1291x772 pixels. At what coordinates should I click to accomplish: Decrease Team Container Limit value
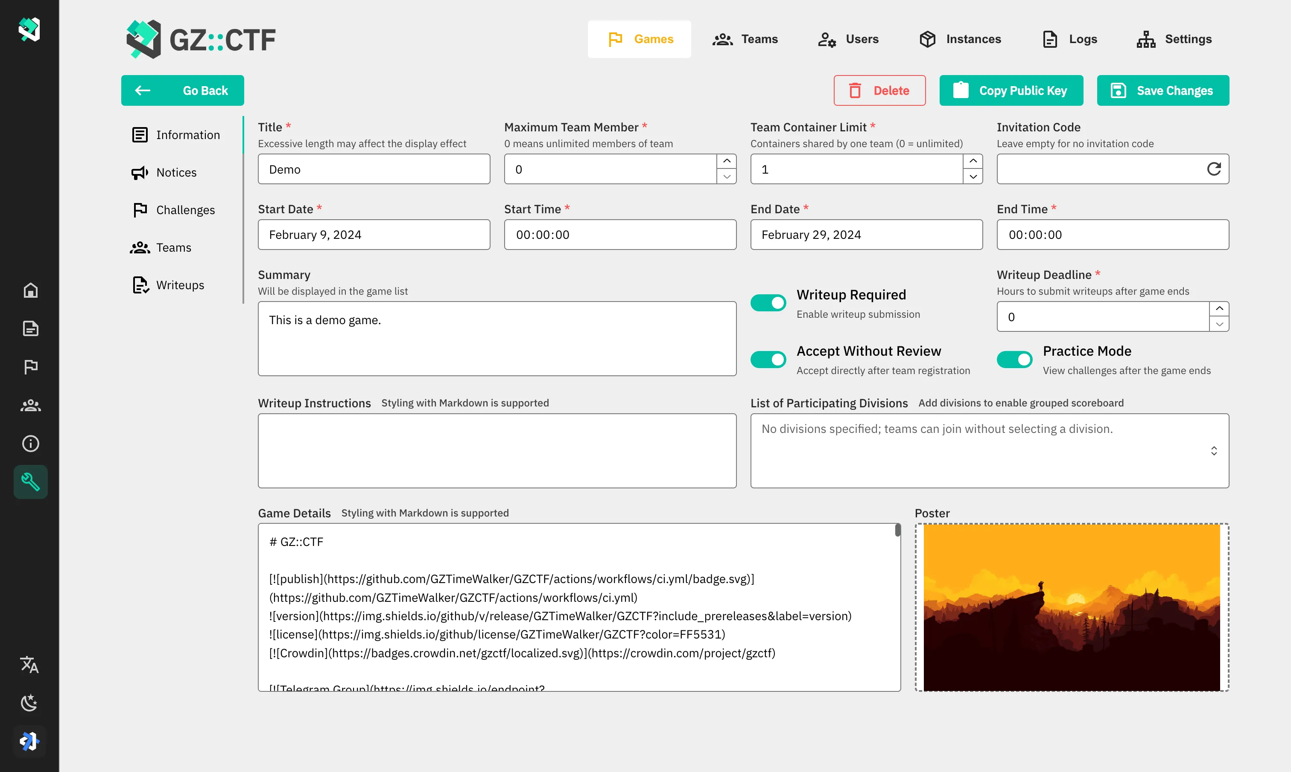tap(973, 177)
